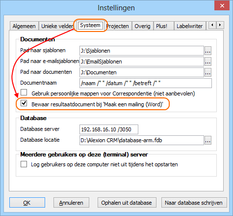Switch to the Algemeen tab
This screenshot has height=216, width=233.
[x=24, y=26]
